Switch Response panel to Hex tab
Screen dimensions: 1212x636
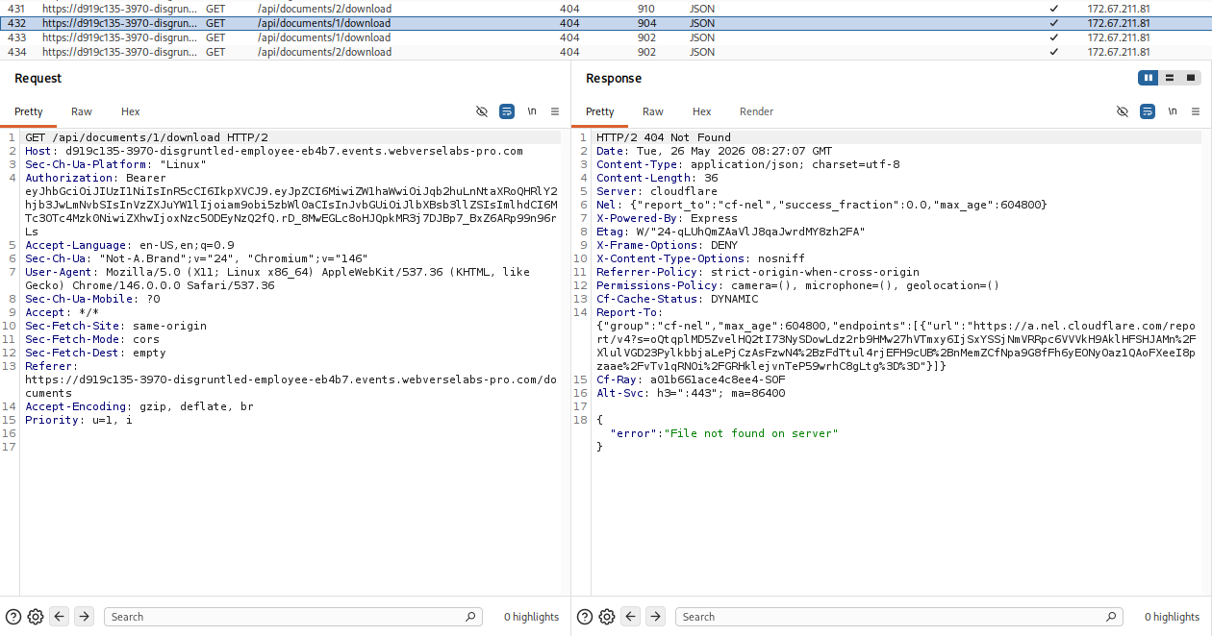pos(702,111)
